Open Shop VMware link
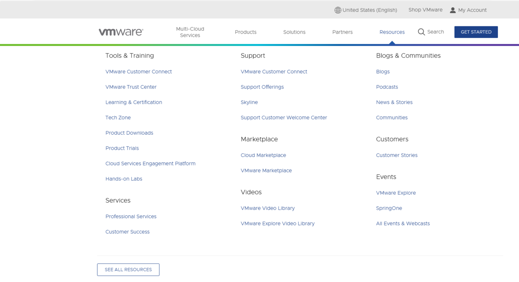Viewport: 519px width, 282px height. coord(425,10)
